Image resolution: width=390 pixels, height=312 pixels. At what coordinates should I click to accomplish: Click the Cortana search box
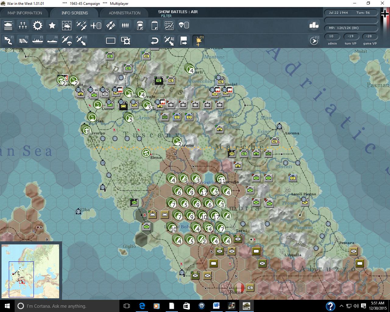coord(67,306)
